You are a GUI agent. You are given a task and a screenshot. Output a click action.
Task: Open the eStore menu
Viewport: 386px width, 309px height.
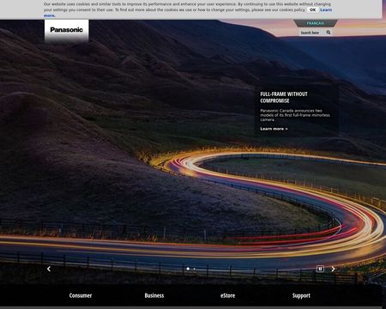pyautogui.click(x=227, y=295)
